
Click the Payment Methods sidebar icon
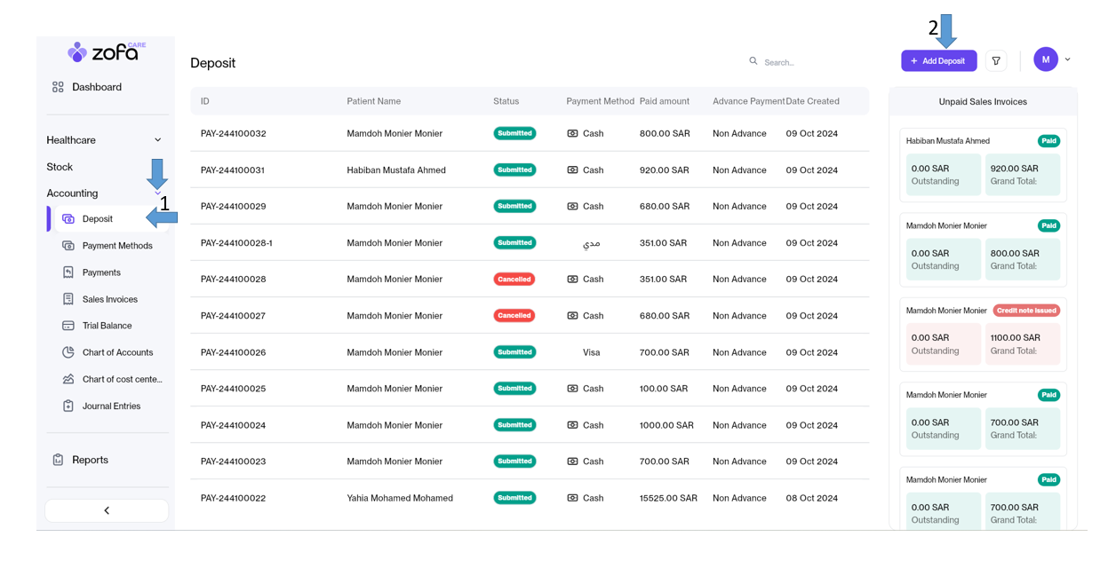(68, 246)
